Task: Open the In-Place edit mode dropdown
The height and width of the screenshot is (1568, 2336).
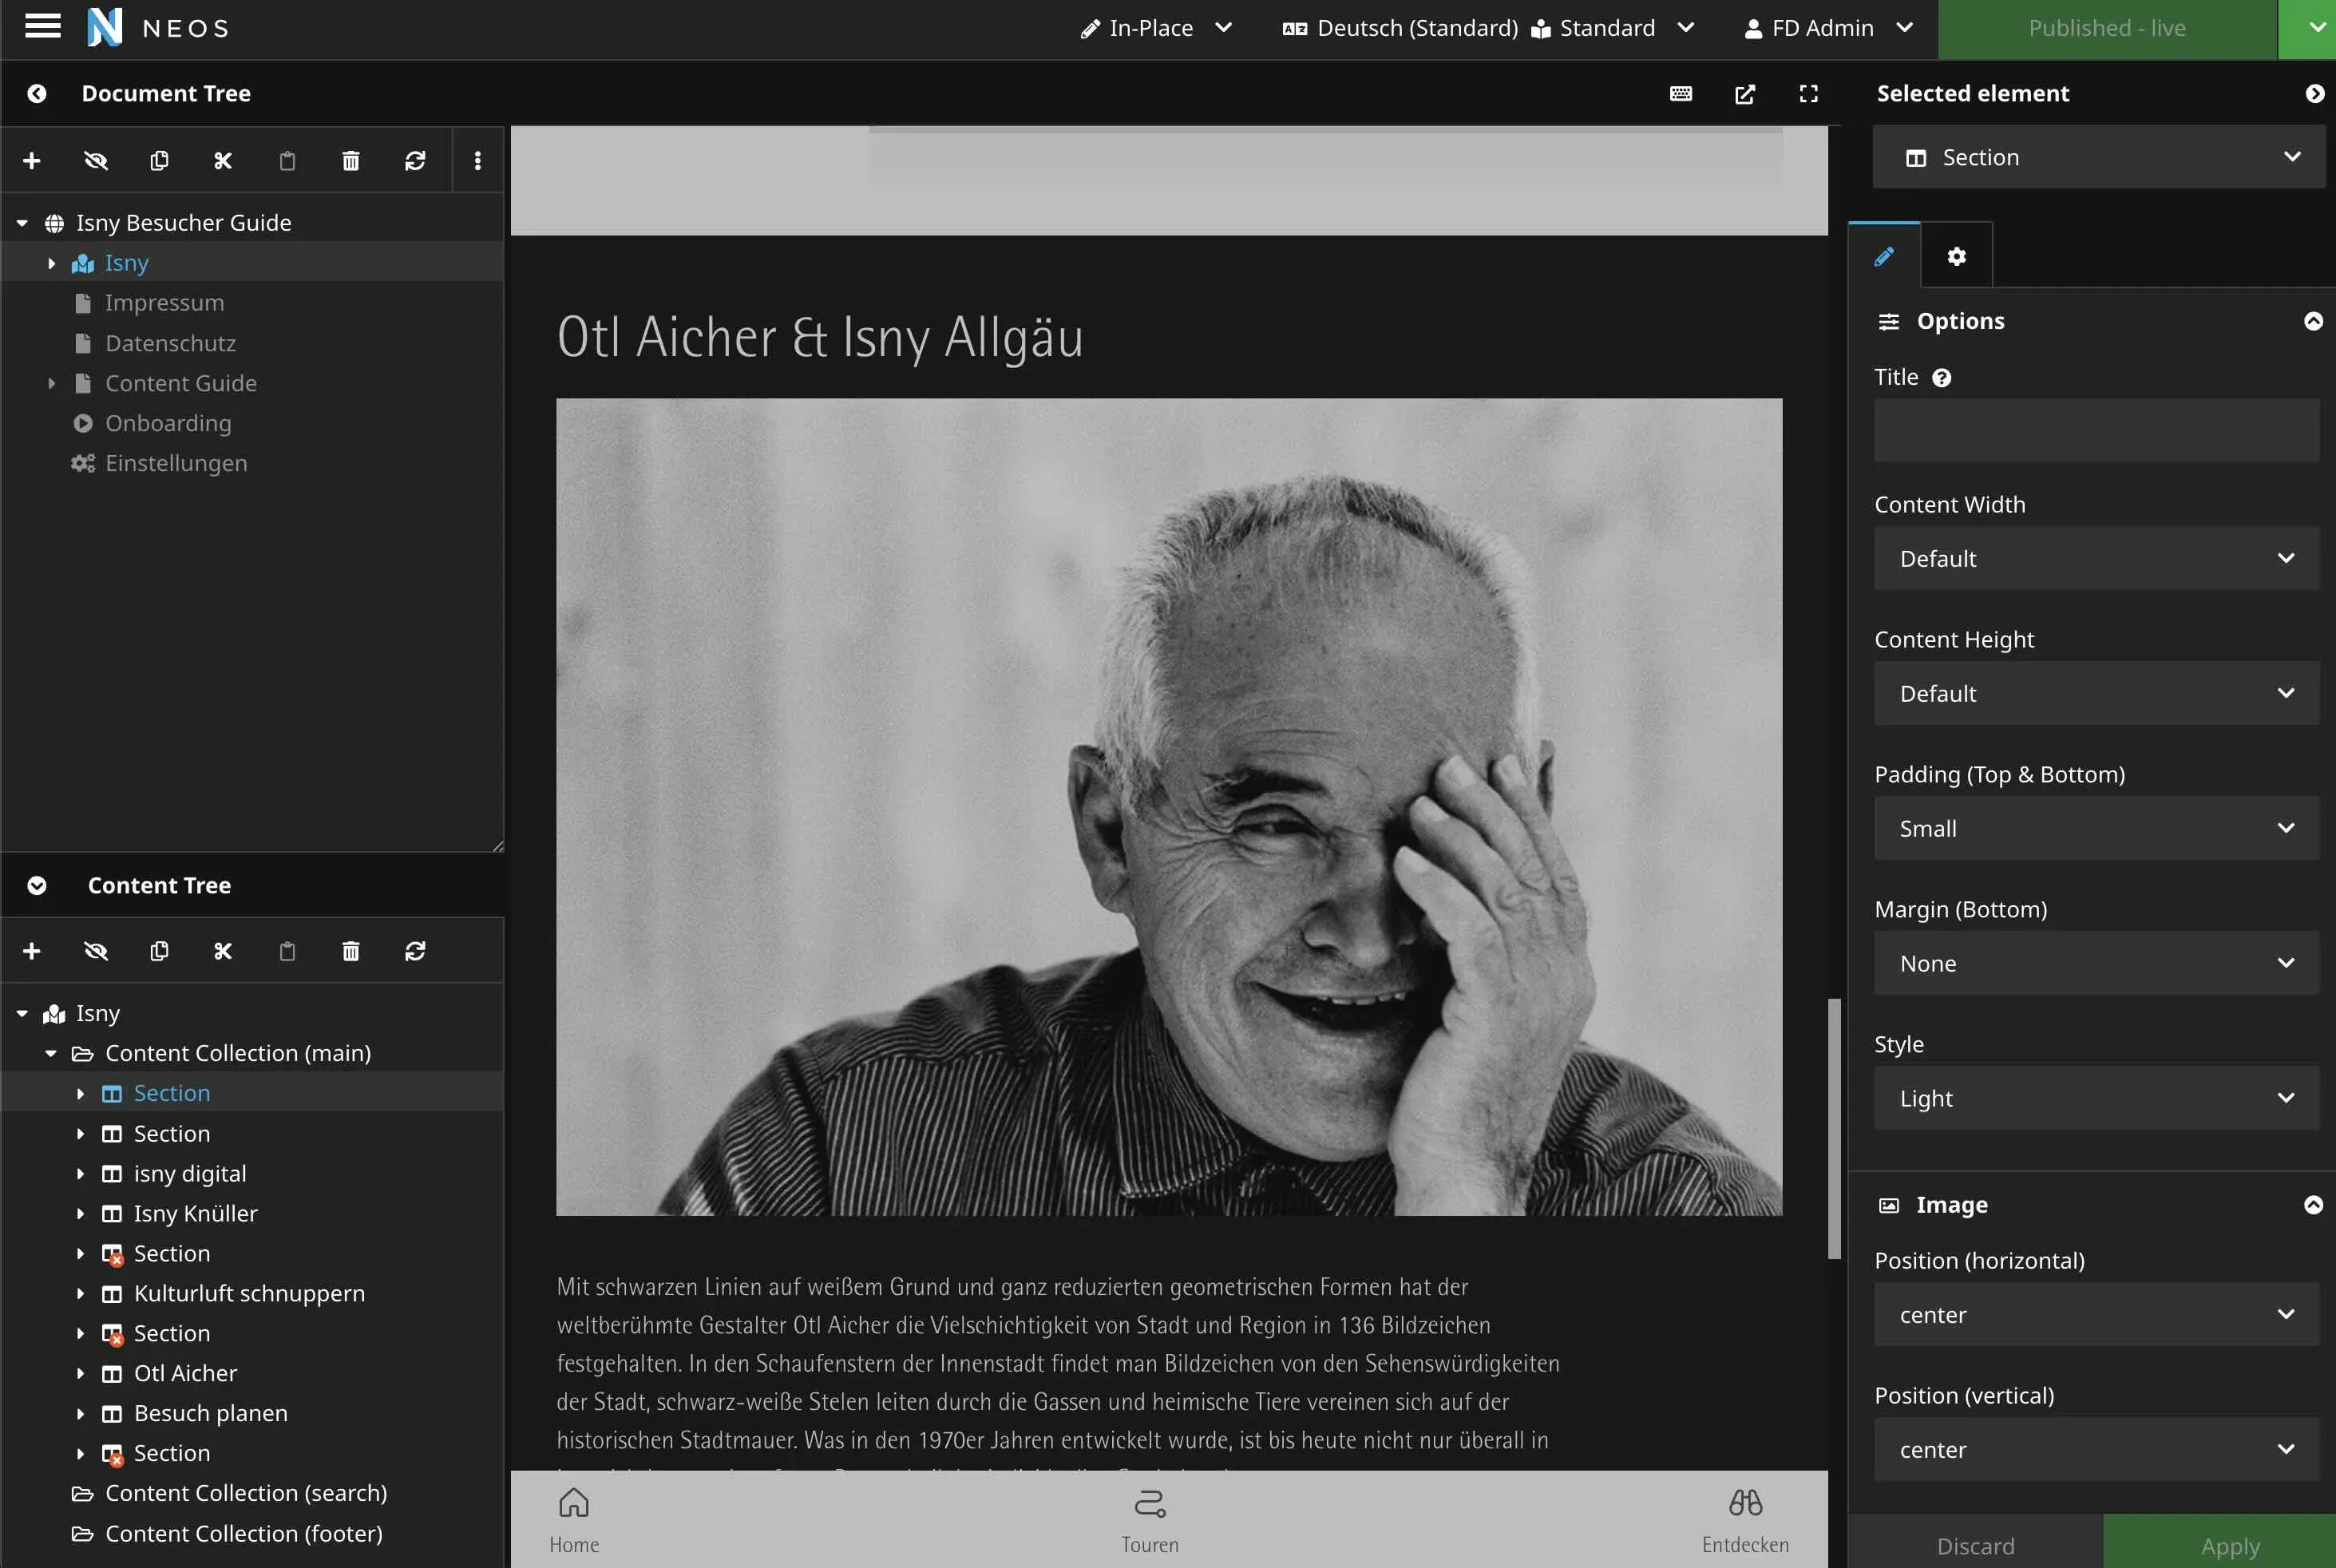Action: click(1157, 28)
